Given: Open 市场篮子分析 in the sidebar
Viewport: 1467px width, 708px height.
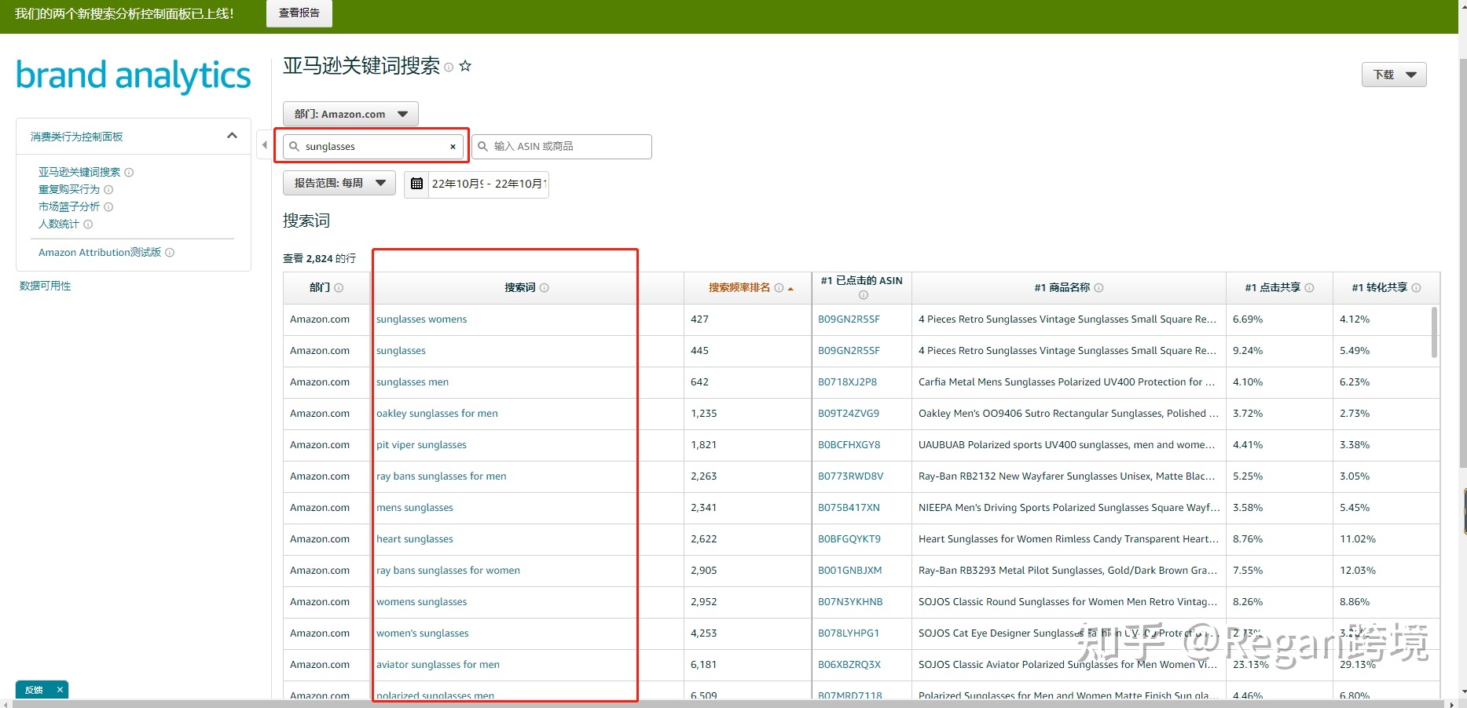Looking at the screenshot, I should point(69,206).
